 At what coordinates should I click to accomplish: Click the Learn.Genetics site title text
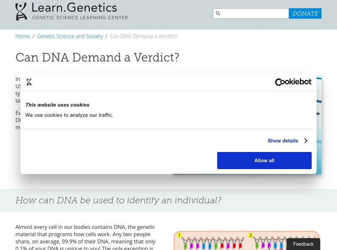pyautogui.click(x=75, y=8)
